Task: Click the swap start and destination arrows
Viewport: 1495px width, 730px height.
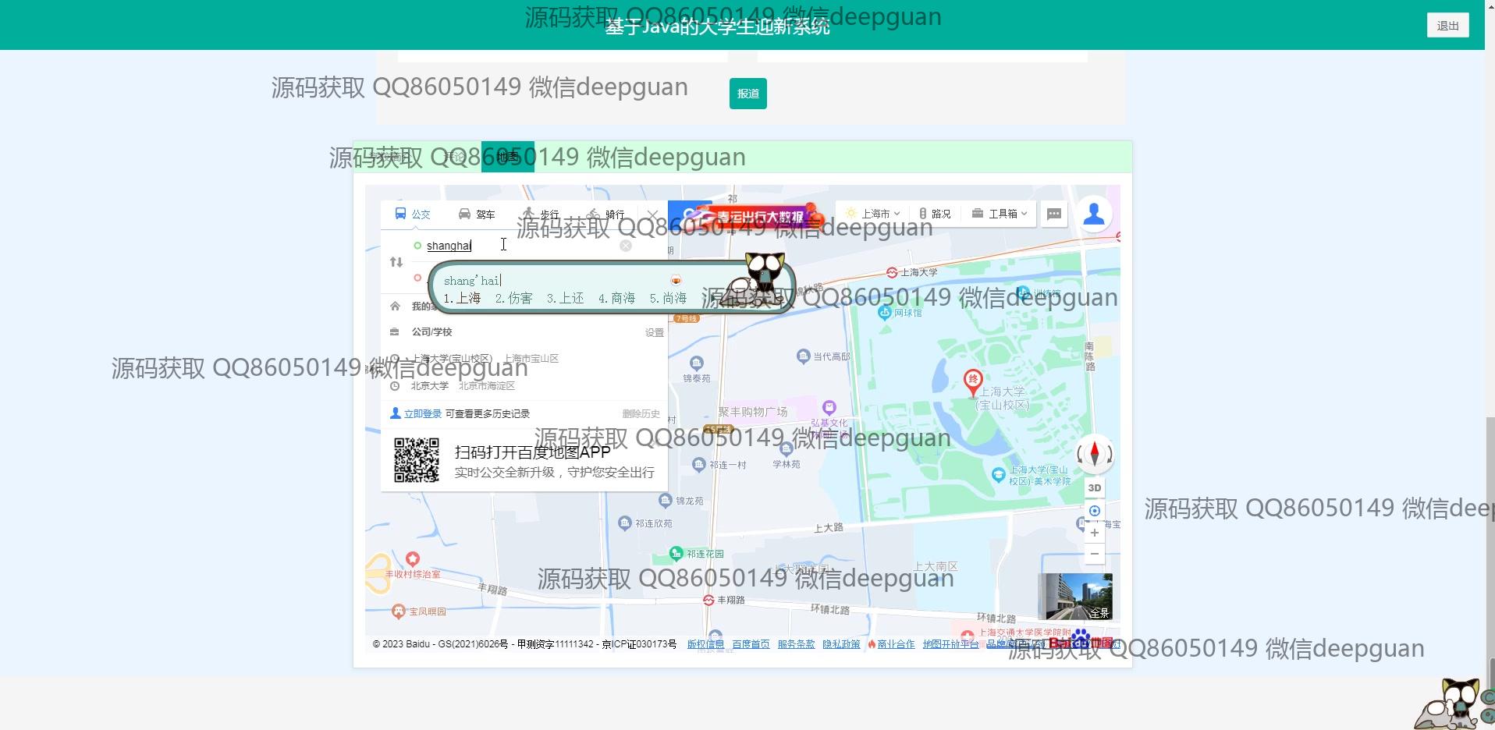Action: (396, 262)
